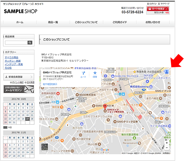Screen dimensions: 189x161
Task: Click 渋谷モヤイ像 marker on map
Action: point(116,90)
